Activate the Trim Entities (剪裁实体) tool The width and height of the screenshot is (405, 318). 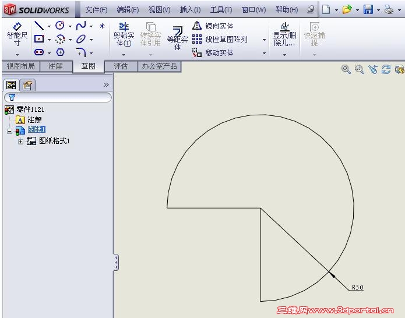click(124, 34)
